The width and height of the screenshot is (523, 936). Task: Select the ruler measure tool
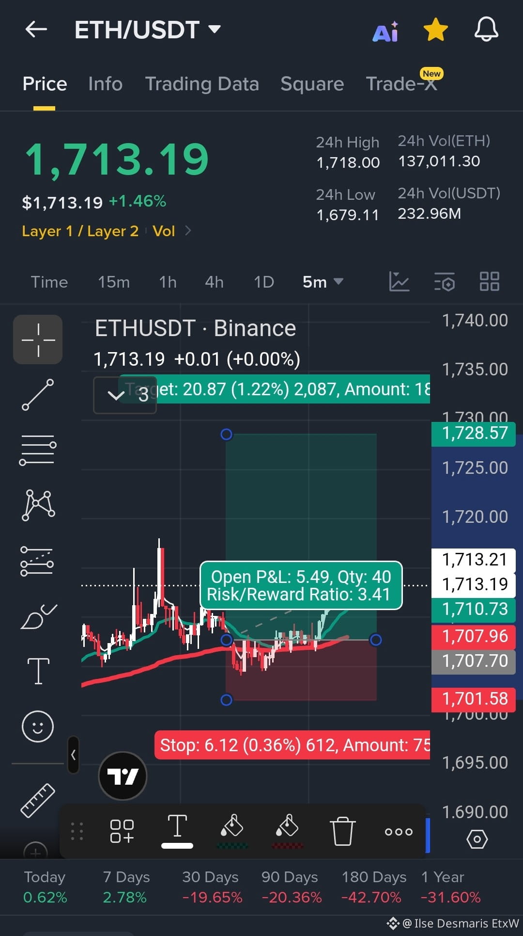pos(38,800)
